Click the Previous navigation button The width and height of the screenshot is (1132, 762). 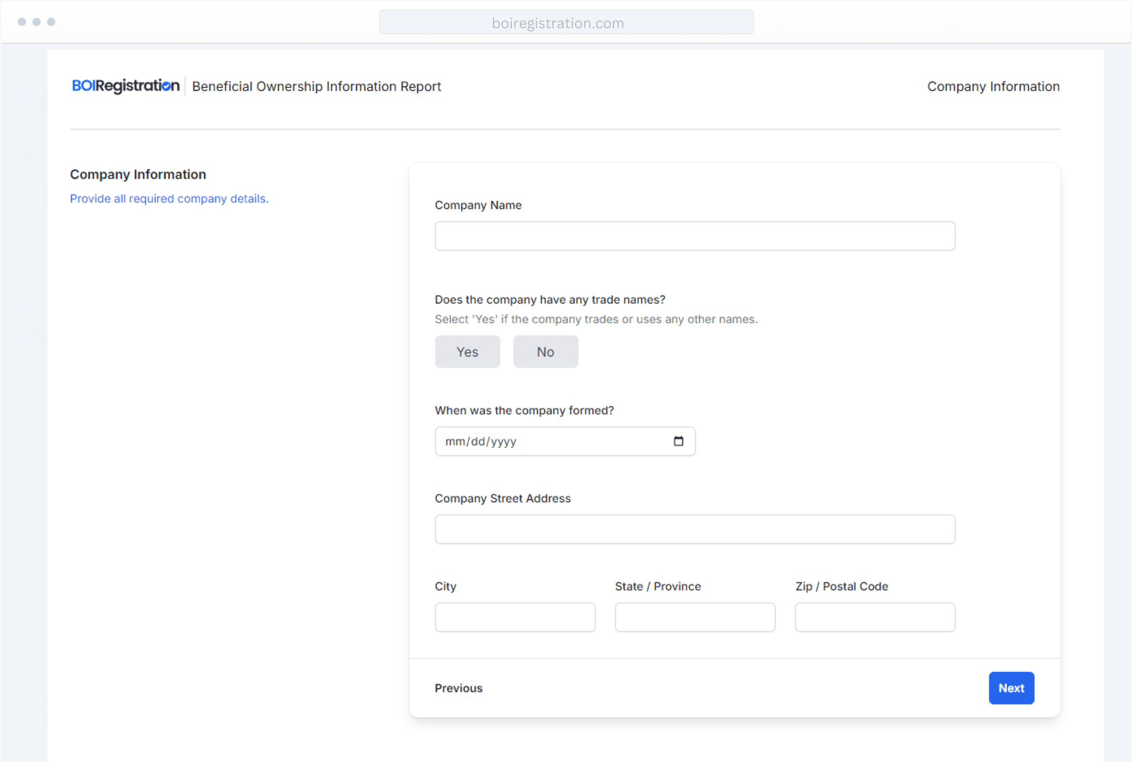(458, 688)
